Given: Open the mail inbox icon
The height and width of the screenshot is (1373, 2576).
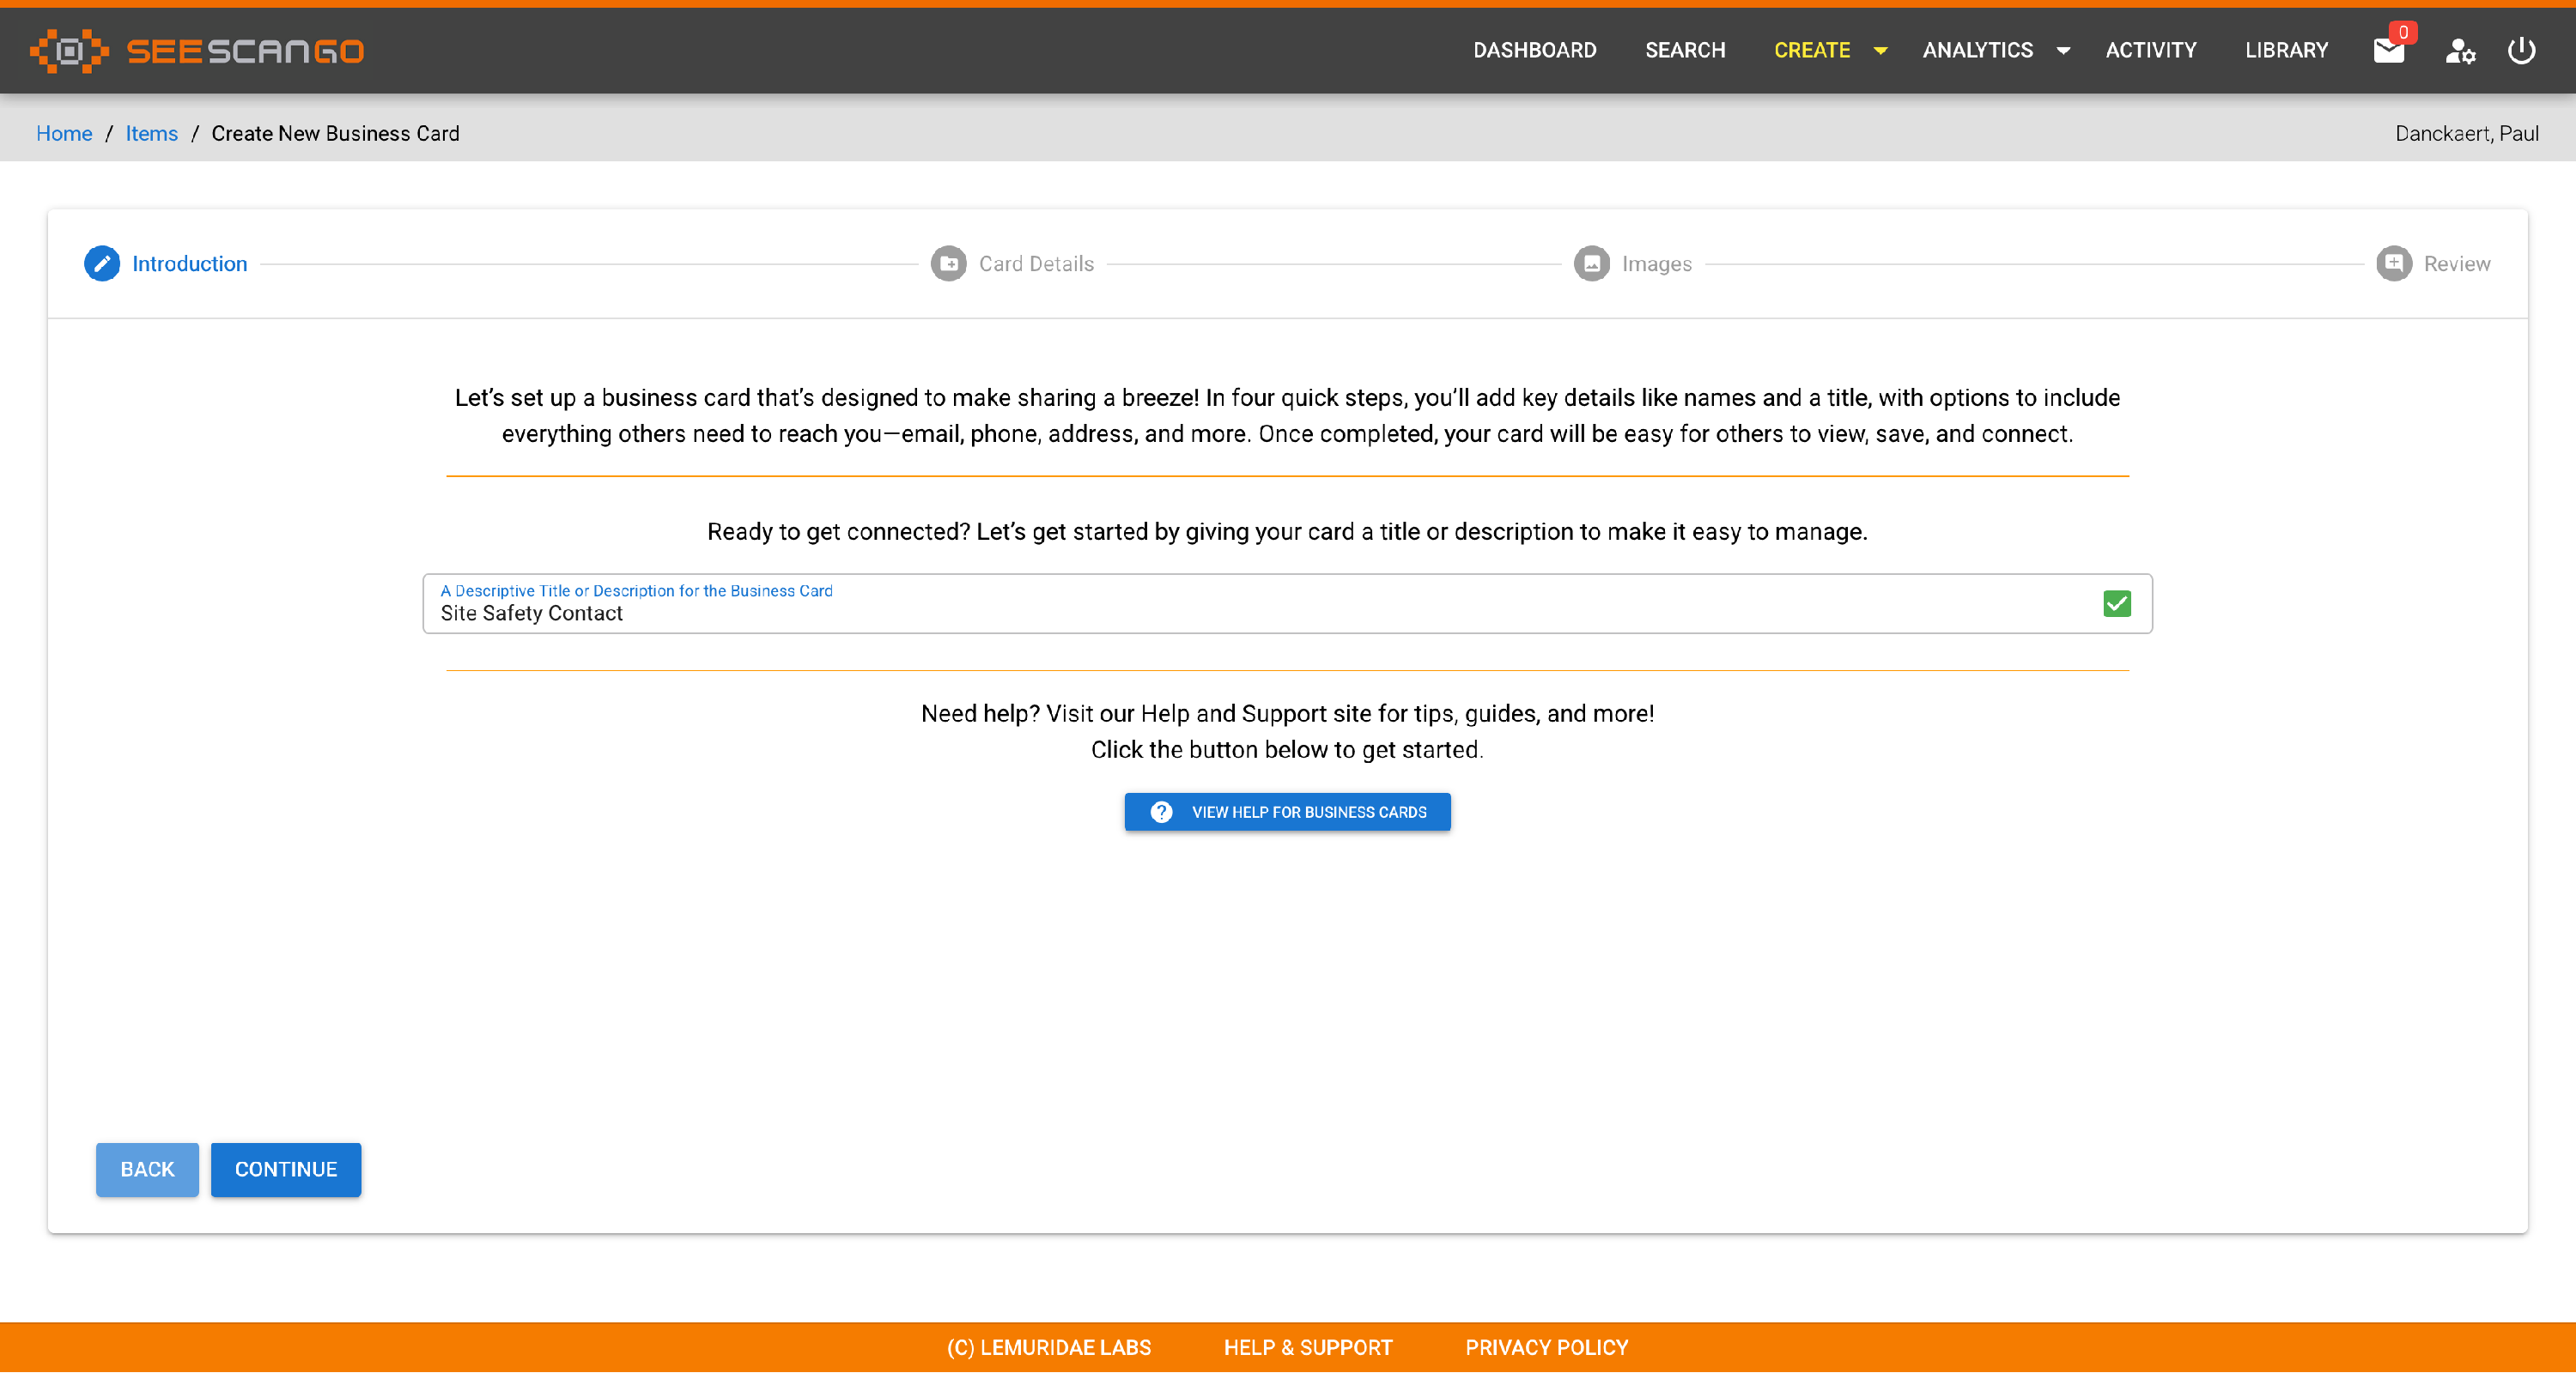Looking at the screenshot, I should click(x=2388, y=50).
